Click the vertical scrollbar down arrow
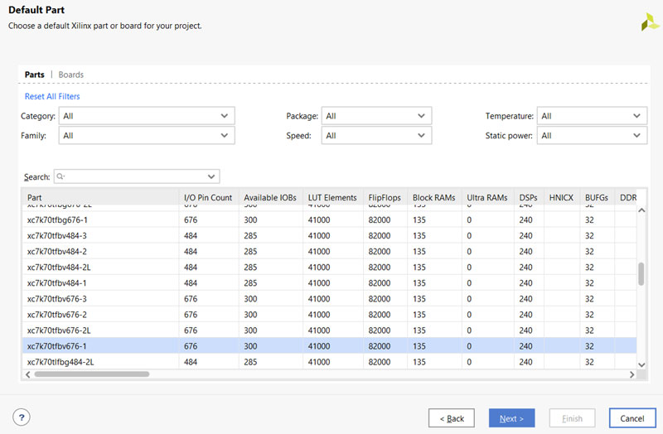 [641, 364]
